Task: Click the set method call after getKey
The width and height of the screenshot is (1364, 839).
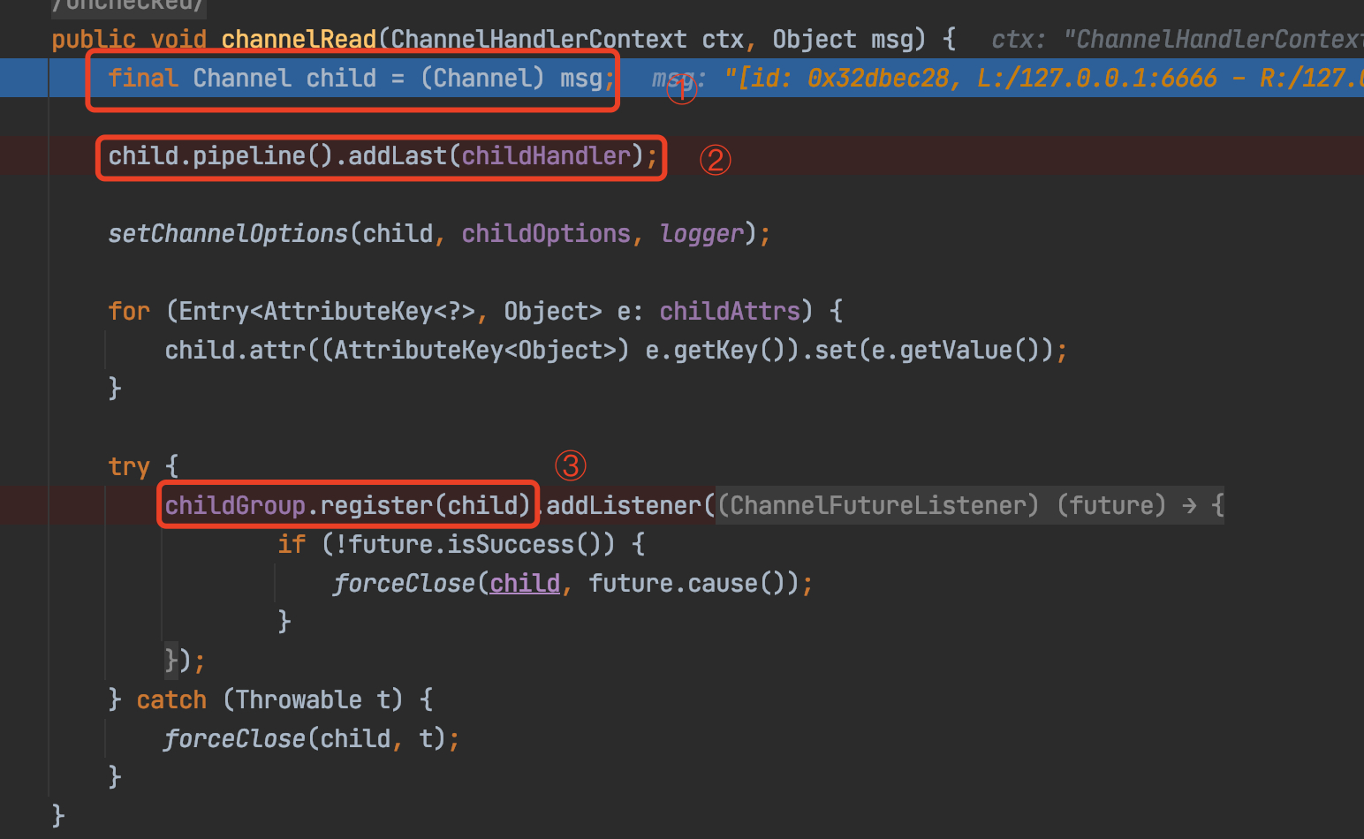Action: tap(836, 351)
